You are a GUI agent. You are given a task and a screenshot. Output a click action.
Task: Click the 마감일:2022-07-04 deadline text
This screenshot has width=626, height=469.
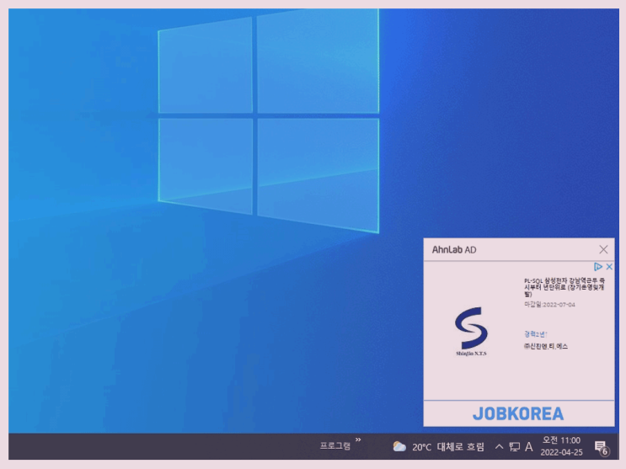pos(549,305)
